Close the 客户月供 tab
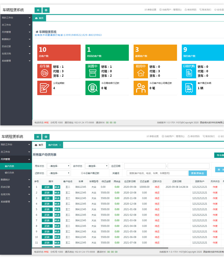 (60, 145)
